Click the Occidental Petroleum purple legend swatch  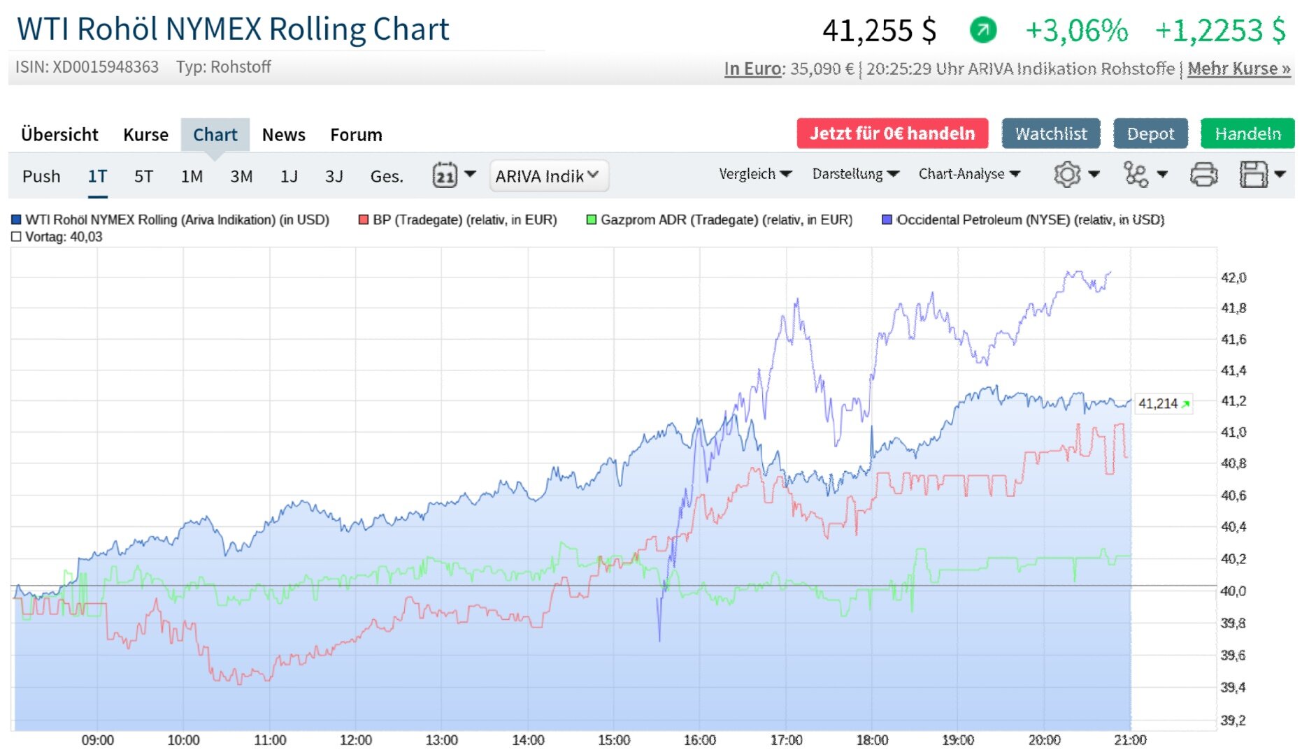click(887, 220)
